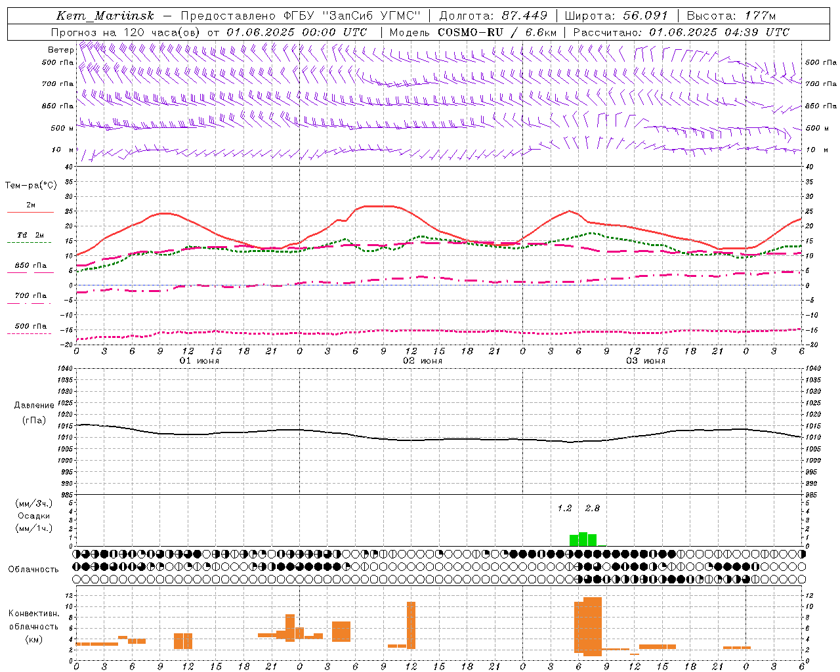Click the Облачность cloudiness label
Viewport: 840px width, 672px height.
[x=33, y=570]
